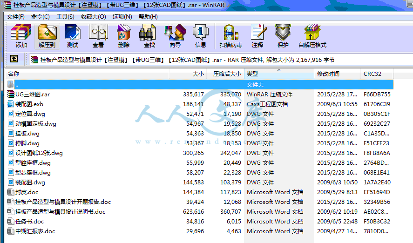Screen dimensions: 413x243
Task: Select file 型芯座框.dwg
Action: [33, 172]
